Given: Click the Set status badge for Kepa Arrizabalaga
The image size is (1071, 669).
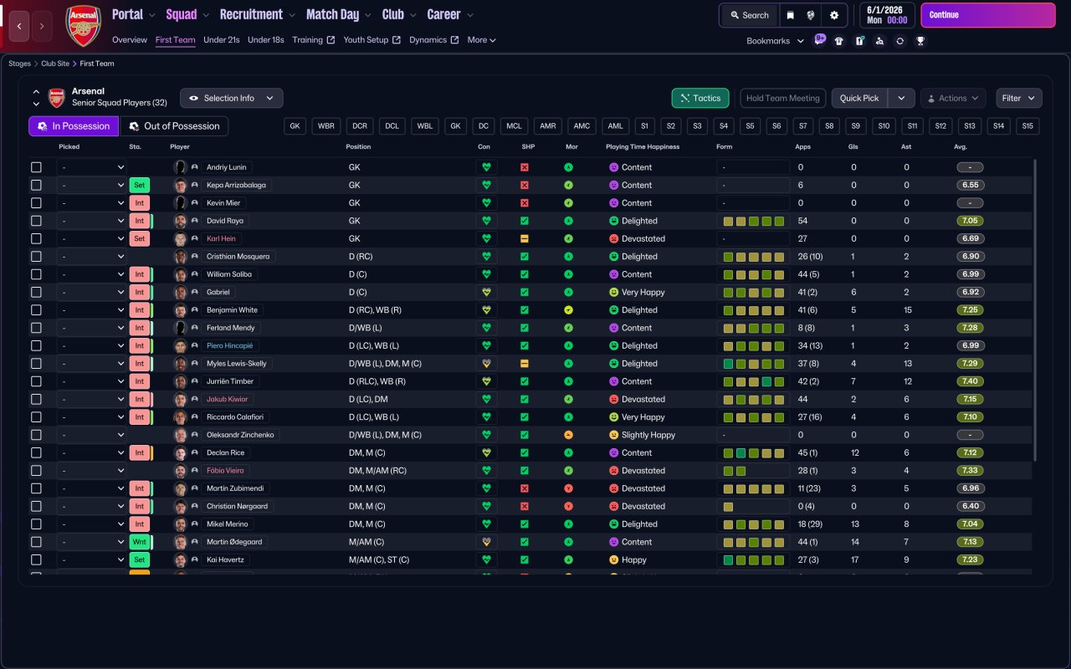Looking at the screenshot, I should tap(140, 186).
